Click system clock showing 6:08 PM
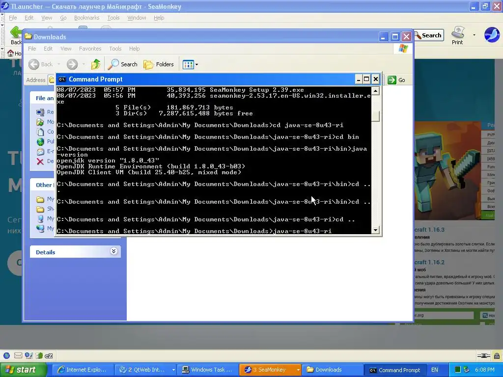The width and height of the screenshot is (503, 377). (x=485, y=370)
